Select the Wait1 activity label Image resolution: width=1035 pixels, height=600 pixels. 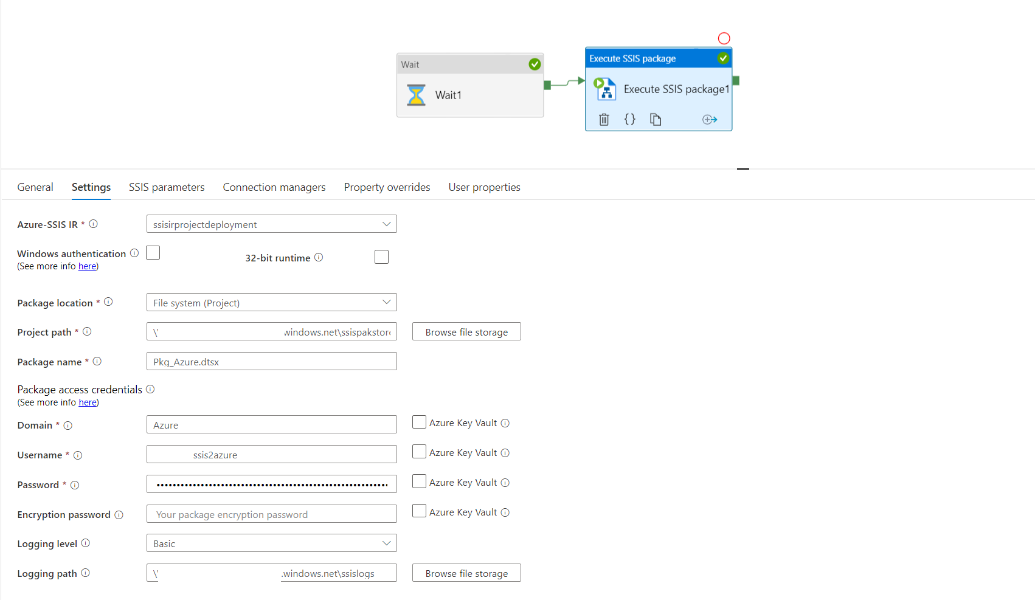448,95
